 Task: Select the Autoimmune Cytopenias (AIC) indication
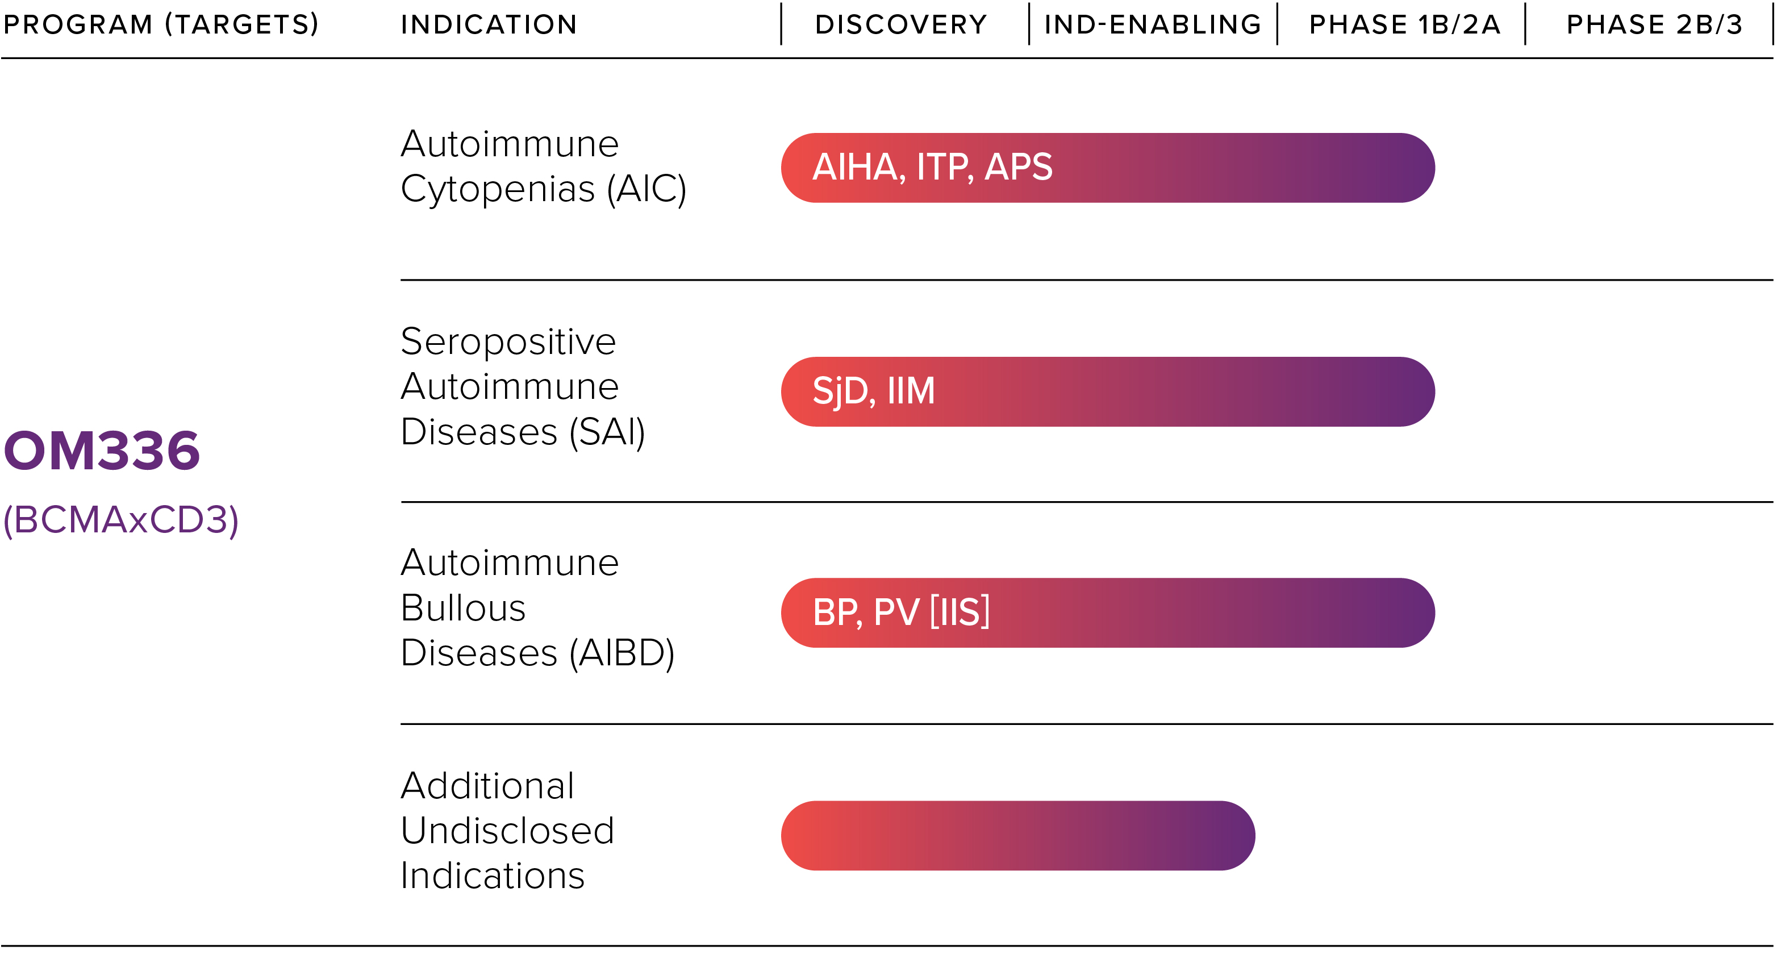pos(543,166)
